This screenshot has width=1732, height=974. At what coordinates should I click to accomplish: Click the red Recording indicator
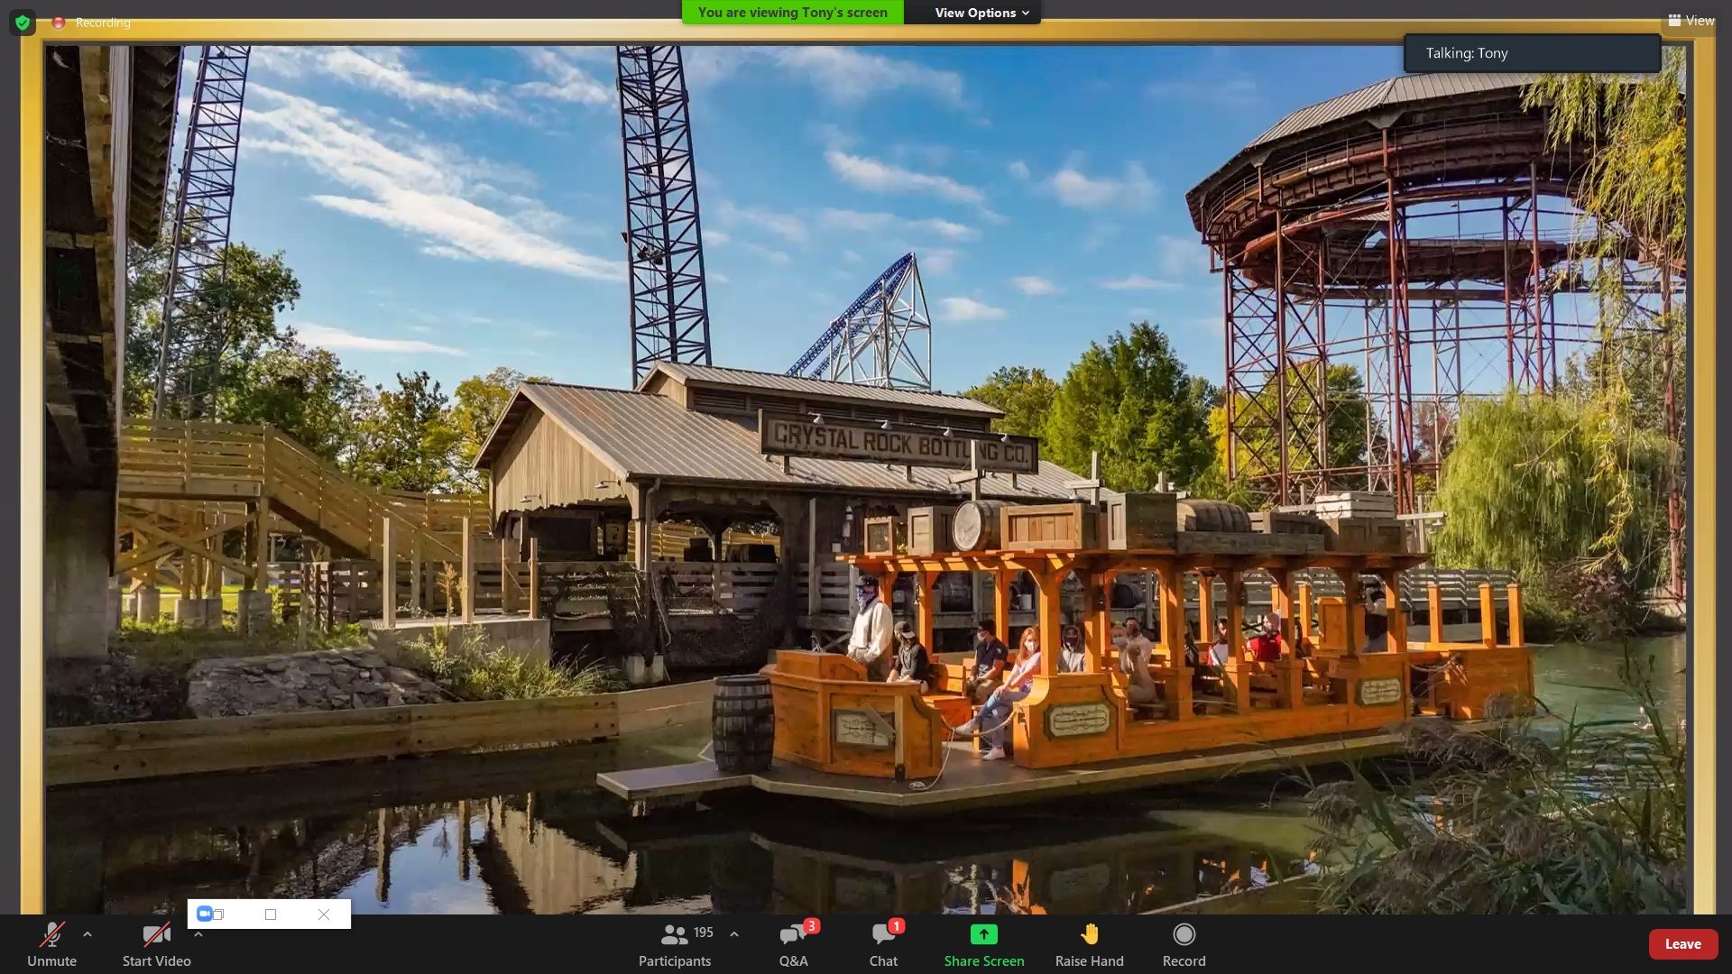tap(59, 23)
